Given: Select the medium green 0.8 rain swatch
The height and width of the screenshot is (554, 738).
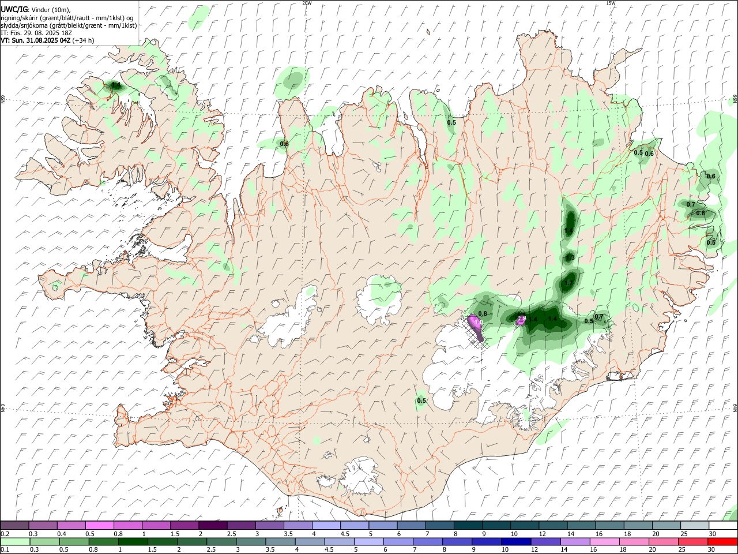Looking at the screenshot, I should [104, 541].
